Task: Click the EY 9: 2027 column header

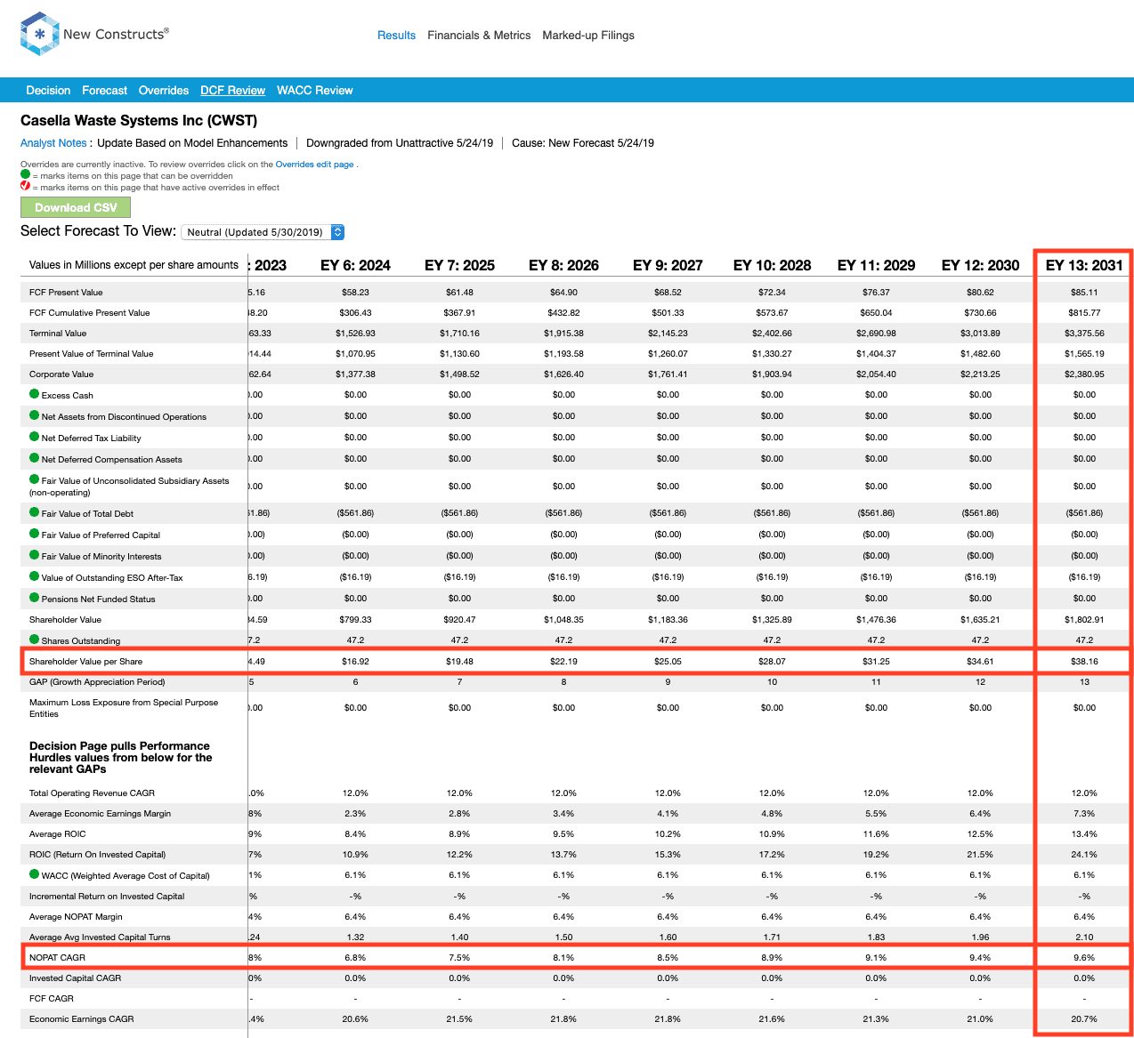Action: pyautogui.click(x=668, y=265)
